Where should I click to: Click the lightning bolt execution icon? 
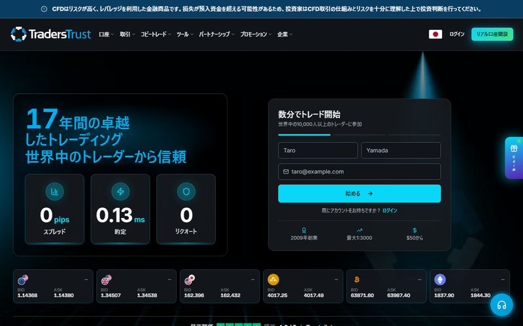pos(120,192)
